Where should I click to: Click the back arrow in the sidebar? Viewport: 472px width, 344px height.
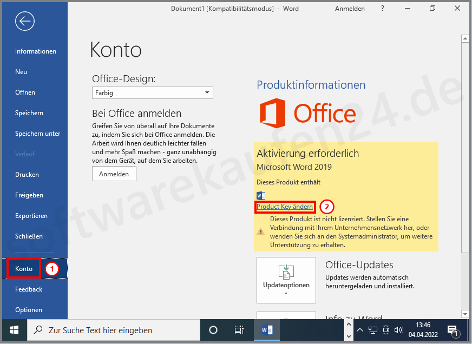(x=25, y=21)
